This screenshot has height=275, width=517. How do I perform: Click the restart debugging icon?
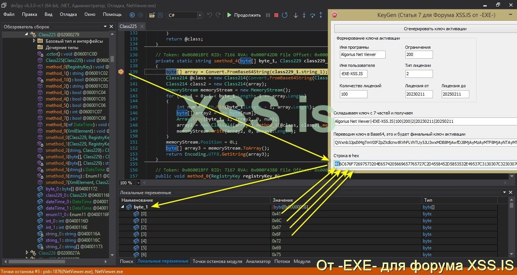coord(284,15)
